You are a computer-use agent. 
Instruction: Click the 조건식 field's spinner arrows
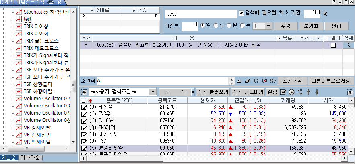[x=231, y=81]
